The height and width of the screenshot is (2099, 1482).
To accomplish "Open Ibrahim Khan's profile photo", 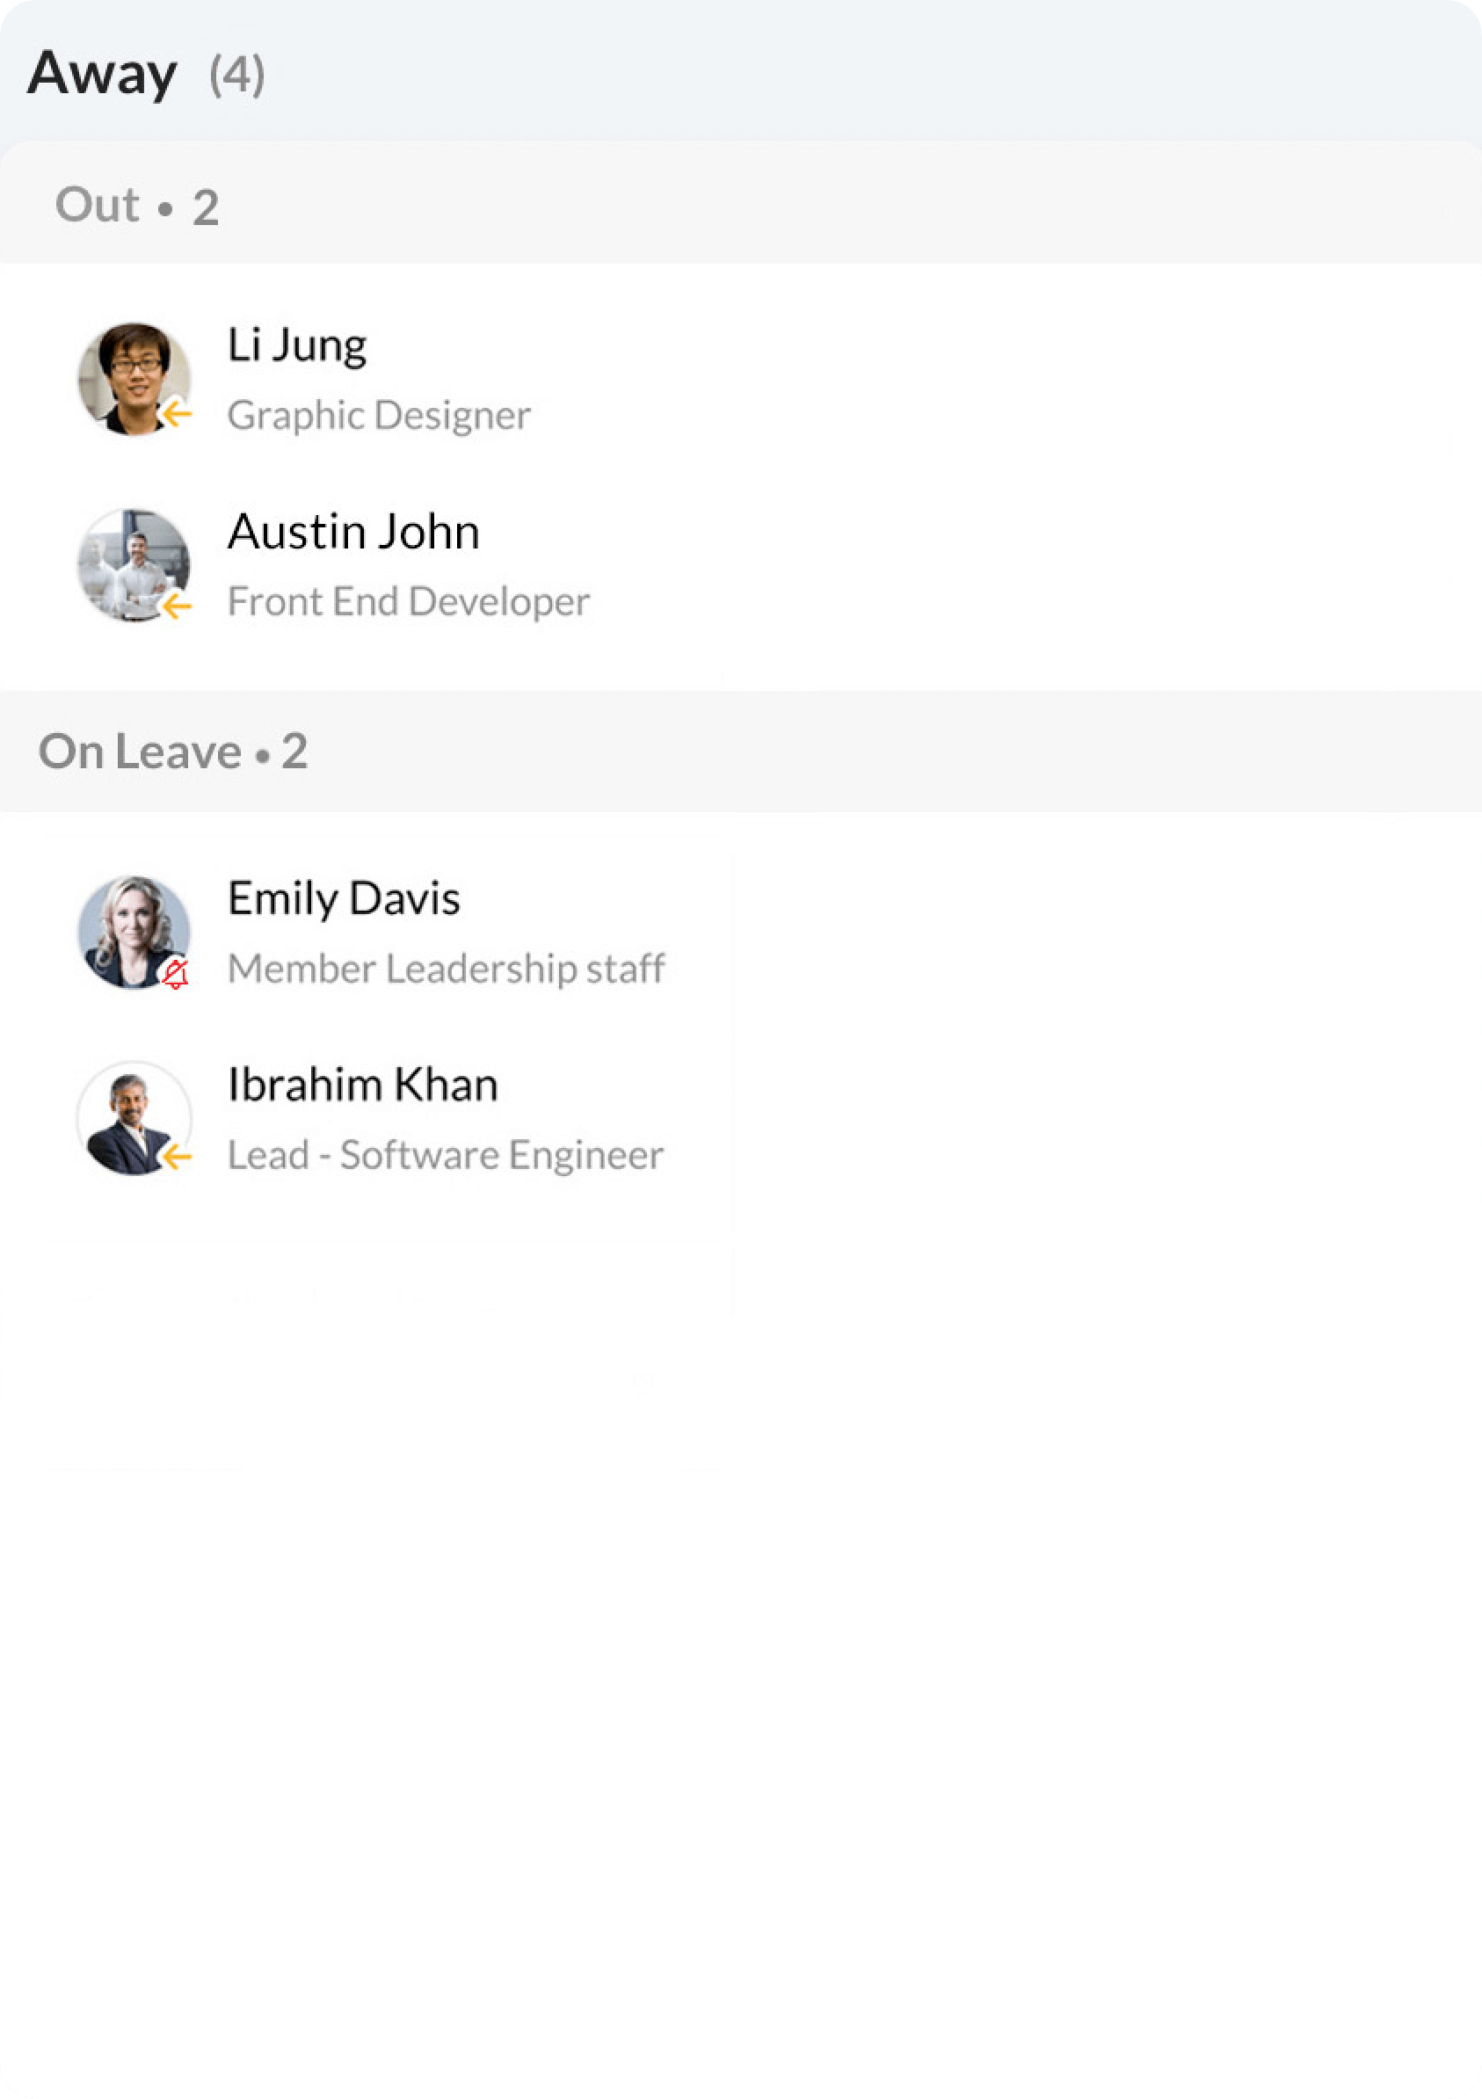I will coord(130,1115).
